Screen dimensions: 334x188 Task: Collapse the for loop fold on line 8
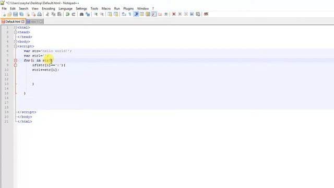[x=16, y=61]
